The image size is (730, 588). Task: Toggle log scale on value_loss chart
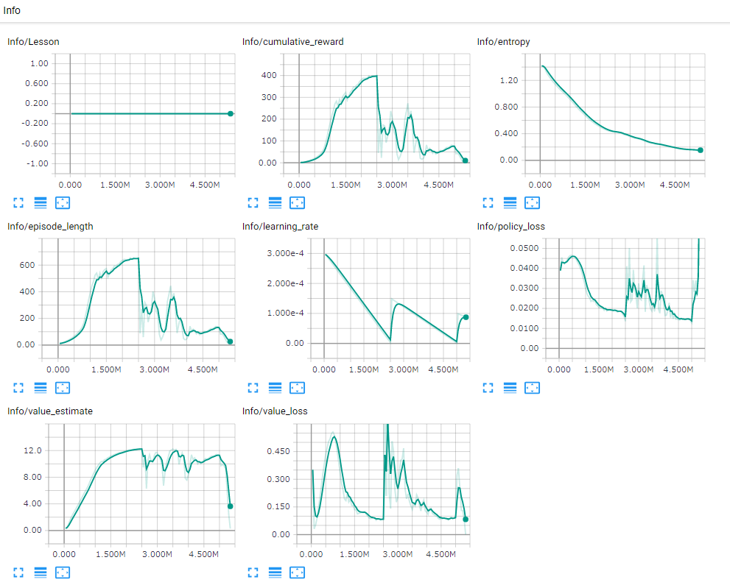(275, 573)
